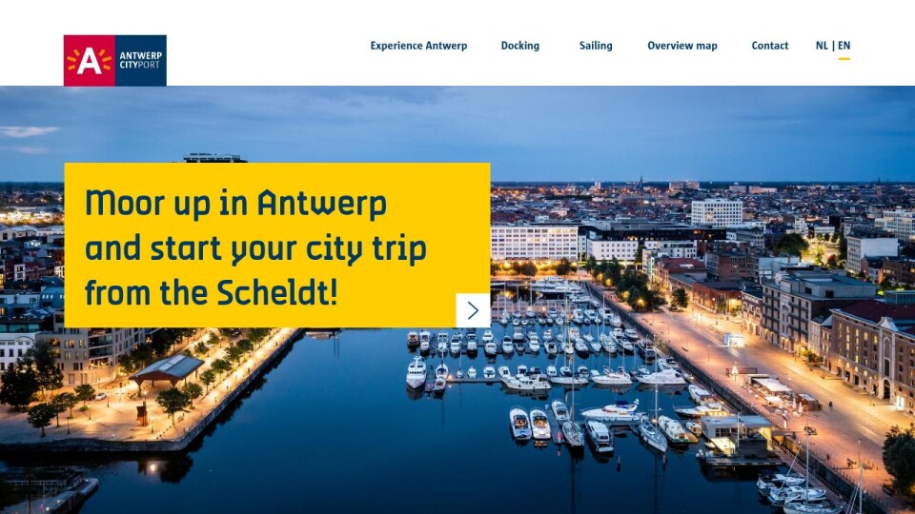Open the Experience Antwerp menu

click(x=418, y=46)
